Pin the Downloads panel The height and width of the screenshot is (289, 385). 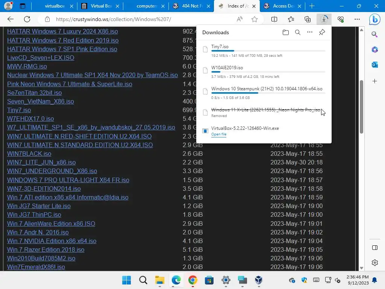click(x=322, y=32)
